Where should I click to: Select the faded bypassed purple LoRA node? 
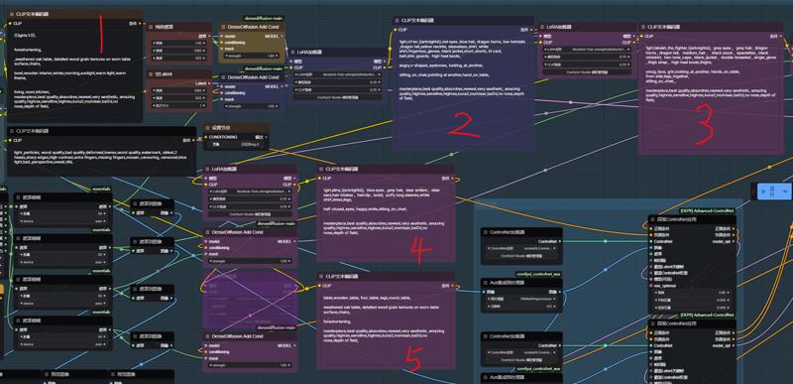(x=250, y=301)
